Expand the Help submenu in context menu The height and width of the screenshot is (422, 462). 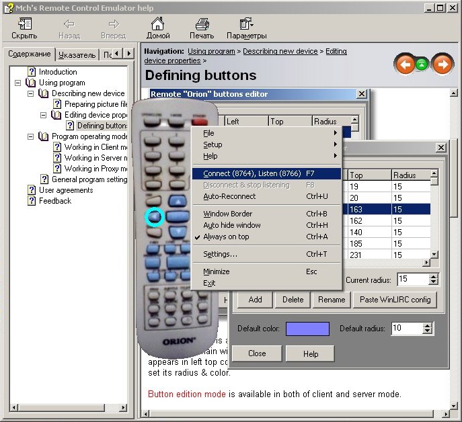tap(267, 156)
